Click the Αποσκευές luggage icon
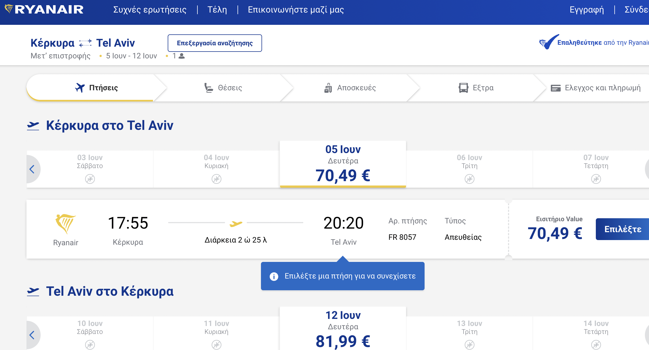Image resolution: width=649 pixels, height=350 pixels. [328, 88]
